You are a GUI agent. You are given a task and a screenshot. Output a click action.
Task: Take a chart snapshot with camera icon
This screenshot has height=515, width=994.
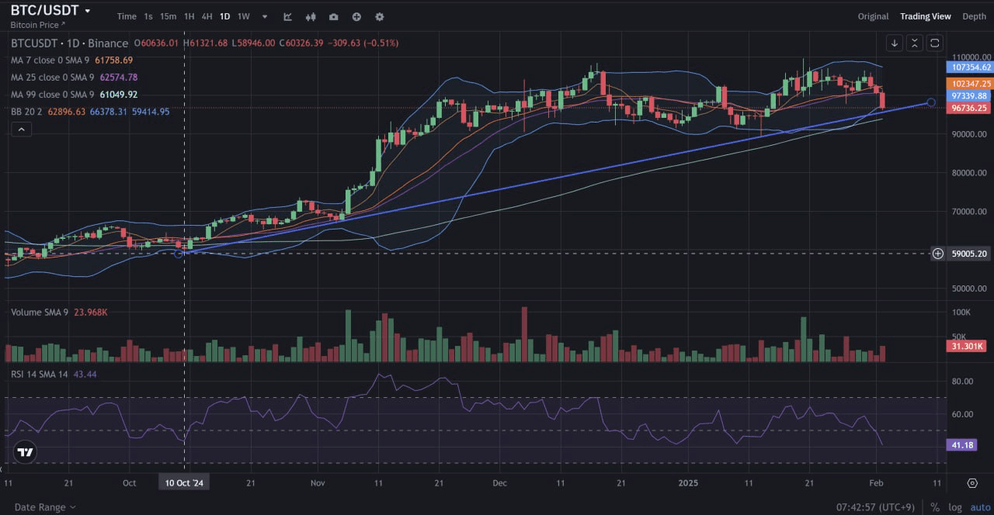point(334,16)
